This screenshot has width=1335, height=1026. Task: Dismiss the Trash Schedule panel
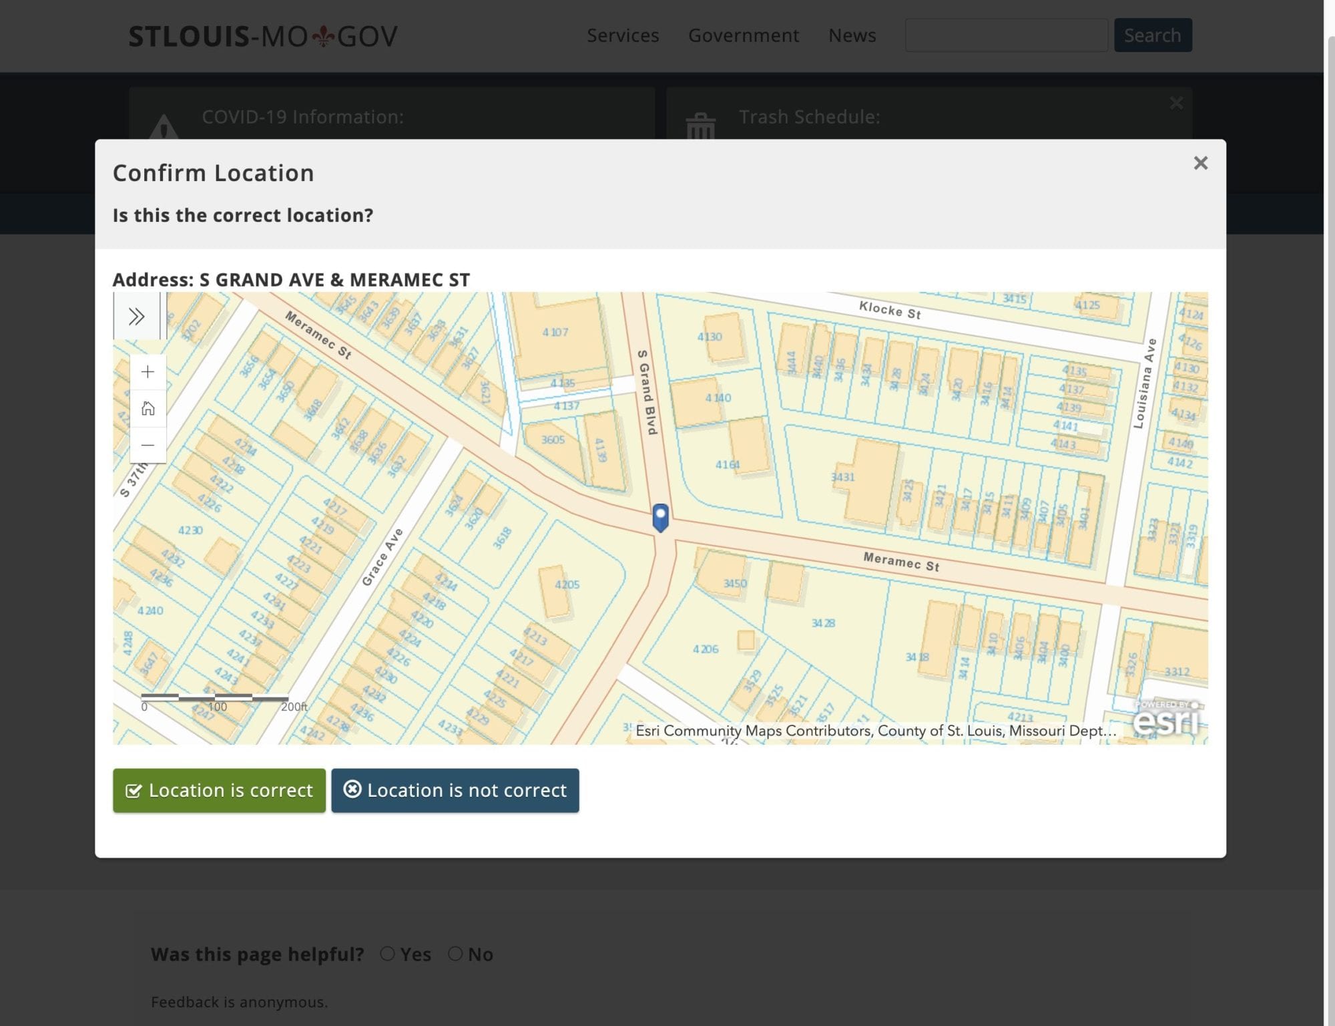tap(1177, 102)
